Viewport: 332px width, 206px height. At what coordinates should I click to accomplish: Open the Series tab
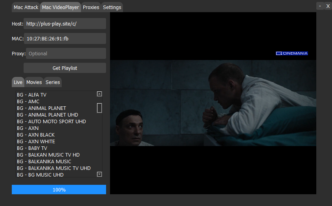53,82
